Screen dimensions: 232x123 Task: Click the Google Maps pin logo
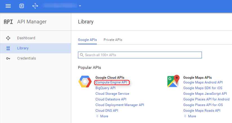point(173,81)
